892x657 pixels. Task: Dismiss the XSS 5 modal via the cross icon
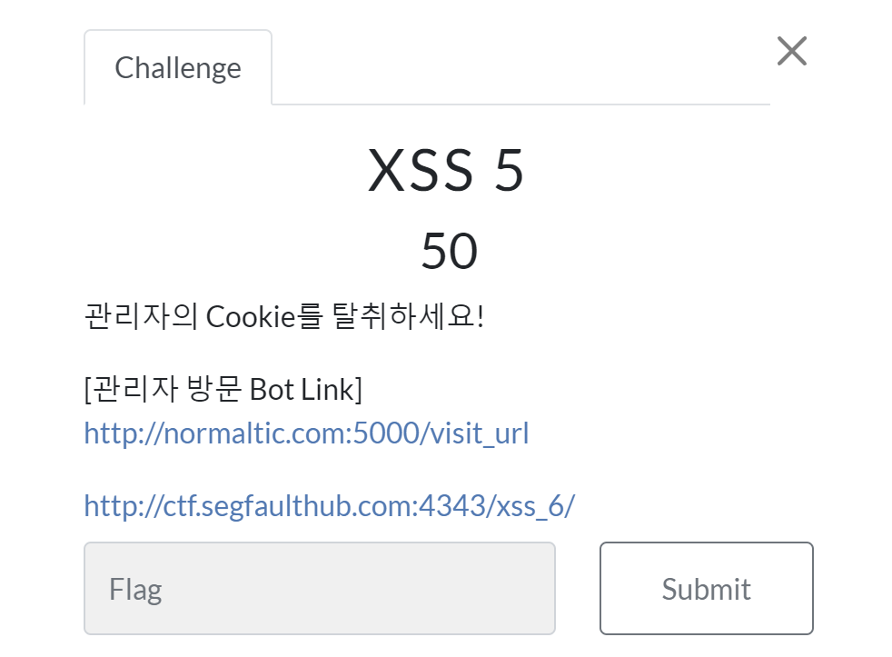(x=791, y=51)
